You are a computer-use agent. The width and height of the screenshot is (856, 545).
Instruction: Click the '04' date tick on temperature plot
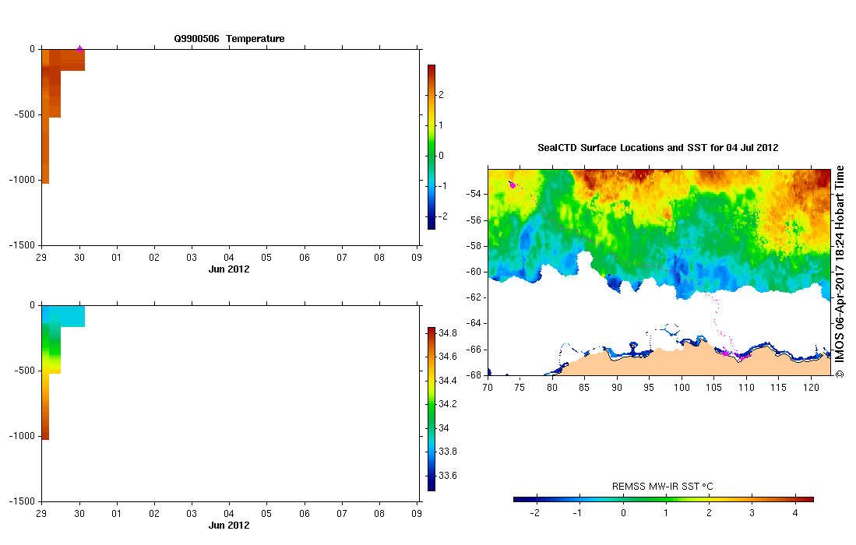pyautogui.click(x=229, y=258)
